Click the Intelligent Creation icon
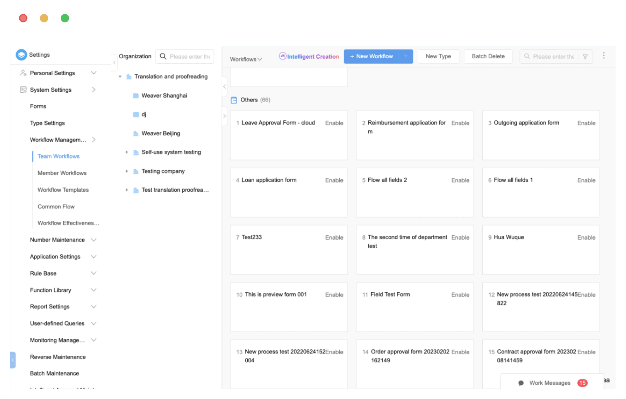Screen dimensions: 626x399 coord(282,56)
